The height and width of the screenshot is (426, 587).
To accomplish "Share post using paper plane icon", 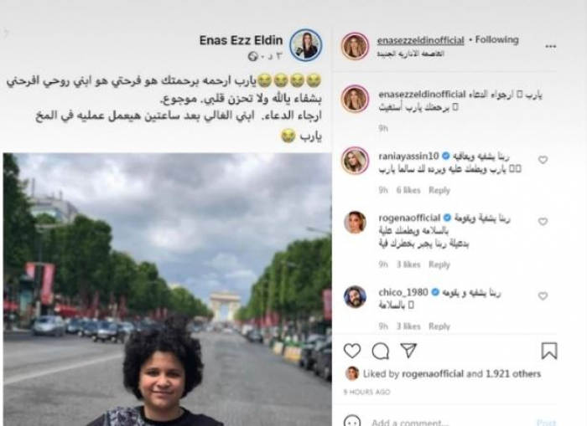I will pyautogui.click(x=408, y=350).
